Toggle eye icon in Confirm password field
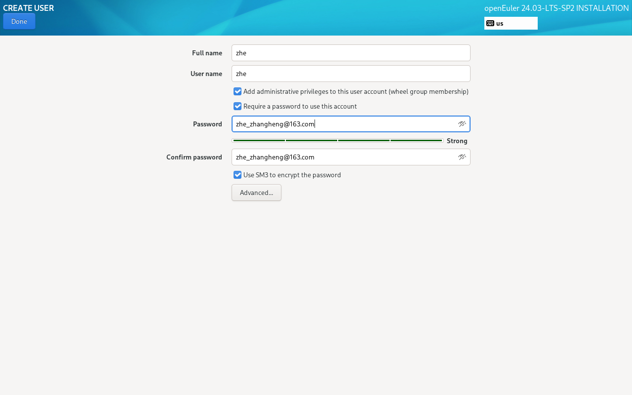632x395 pixels. click(x=462, y=157)
